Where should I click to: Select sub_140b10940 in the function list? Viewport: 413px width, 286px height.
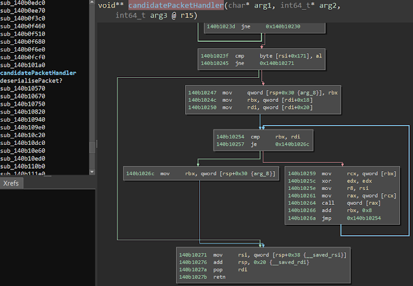click(x=23, y=120)
